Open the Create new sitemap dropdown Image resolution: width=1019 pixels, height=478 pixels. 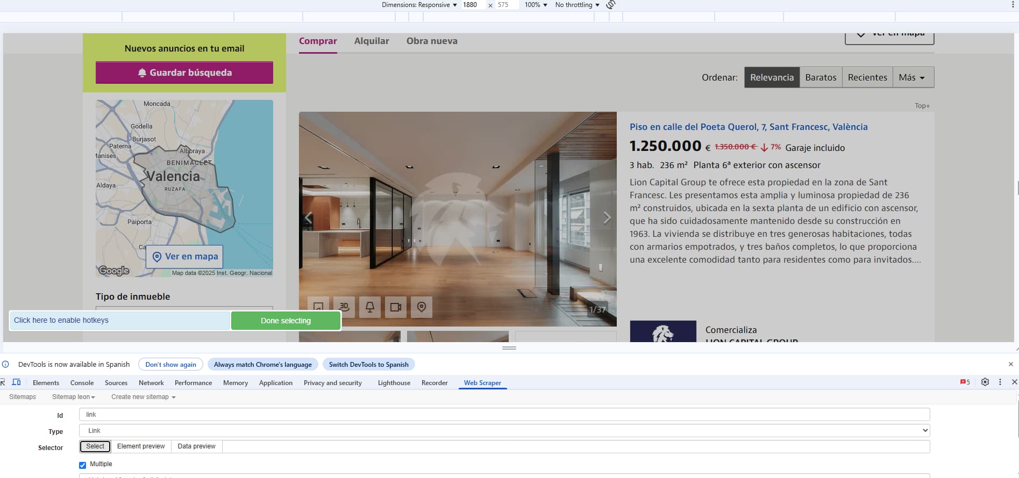pyautogui.click(x=143, y=397)
